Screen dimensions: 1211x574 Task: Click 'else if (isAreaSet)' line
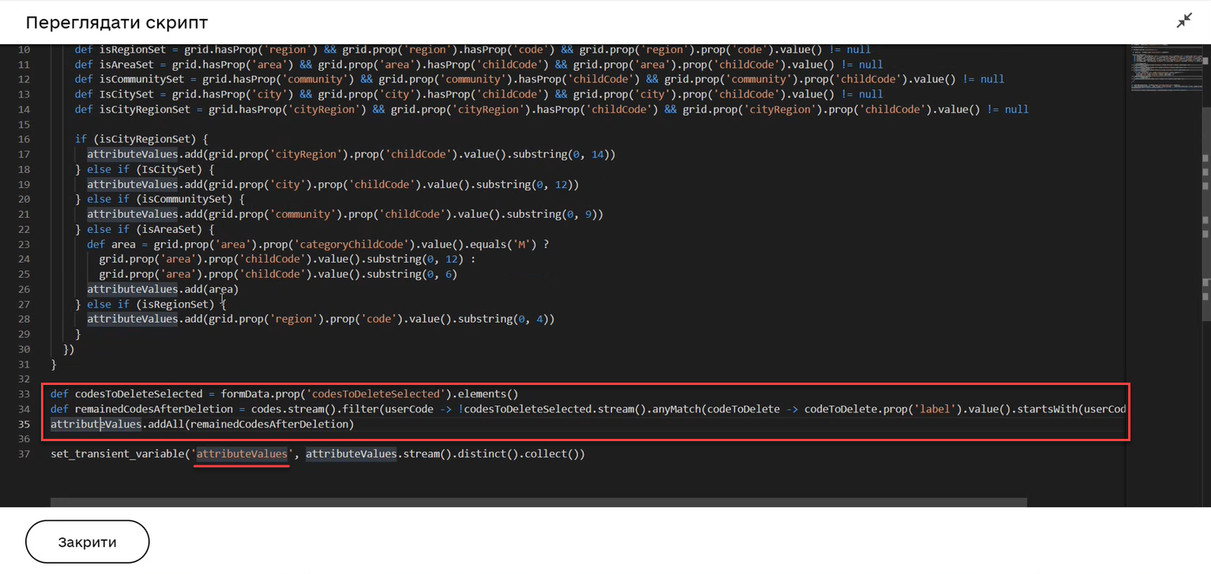pyautogui.click(x=144, y=229)
